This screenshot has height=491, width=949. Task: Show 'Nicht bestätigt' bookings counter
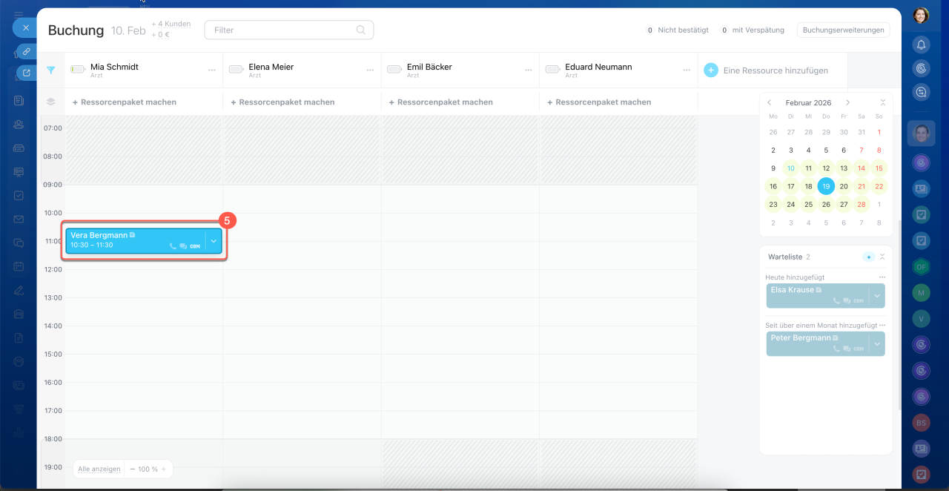coord(678,30)
